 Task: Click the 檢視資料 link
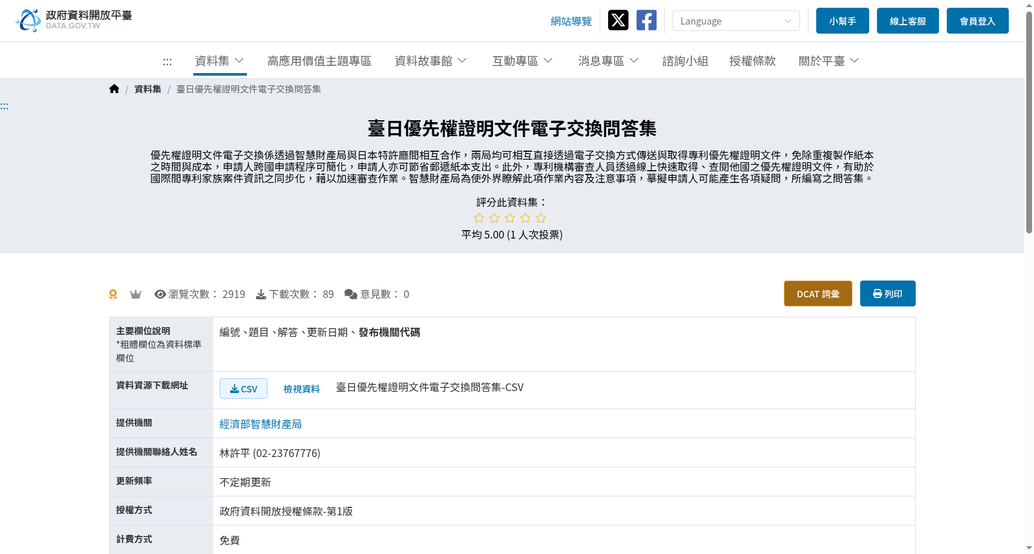302,389
